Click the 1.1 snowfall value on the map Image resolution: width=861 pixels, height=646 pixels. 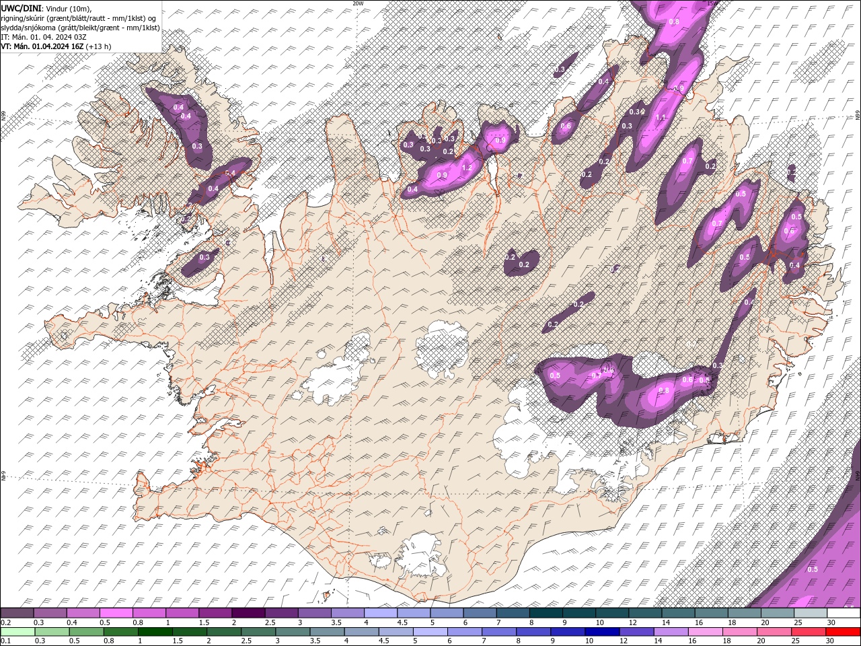pos(661,117)
